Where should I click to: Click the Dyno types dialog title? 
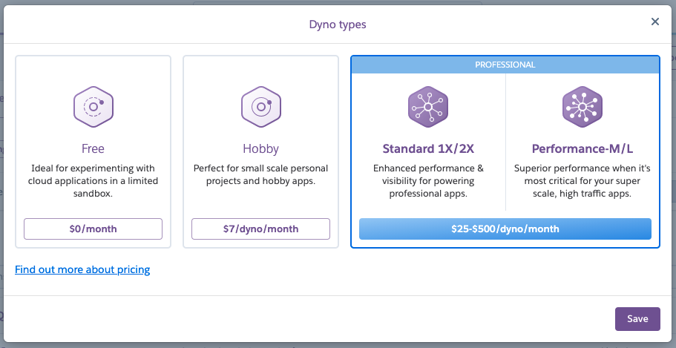338,24
